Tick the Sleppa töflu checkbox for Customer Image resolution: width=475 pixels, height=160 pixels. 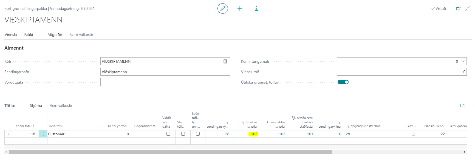point(183,134)
